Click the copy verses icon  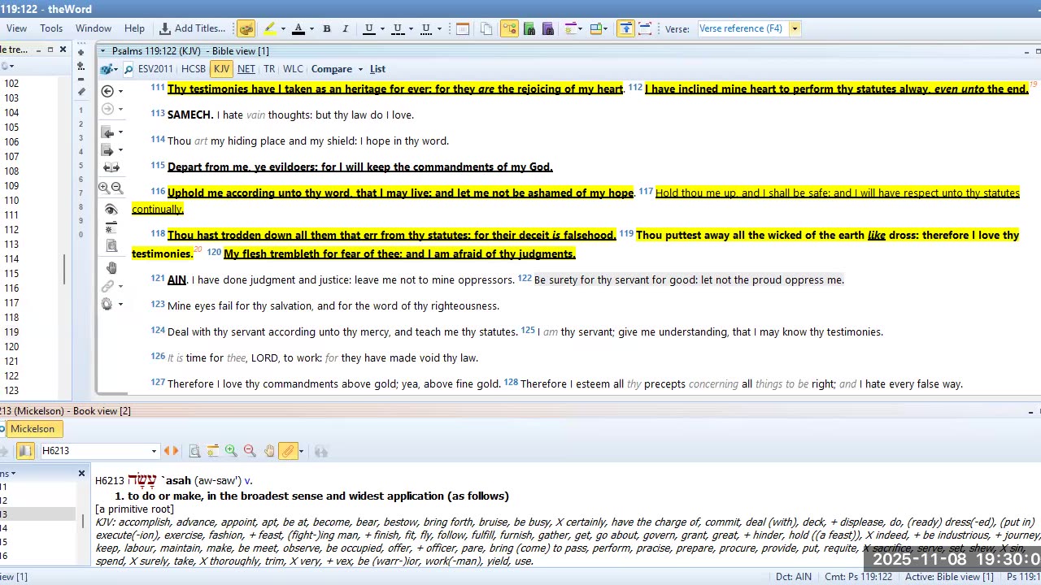pos(486,28)
